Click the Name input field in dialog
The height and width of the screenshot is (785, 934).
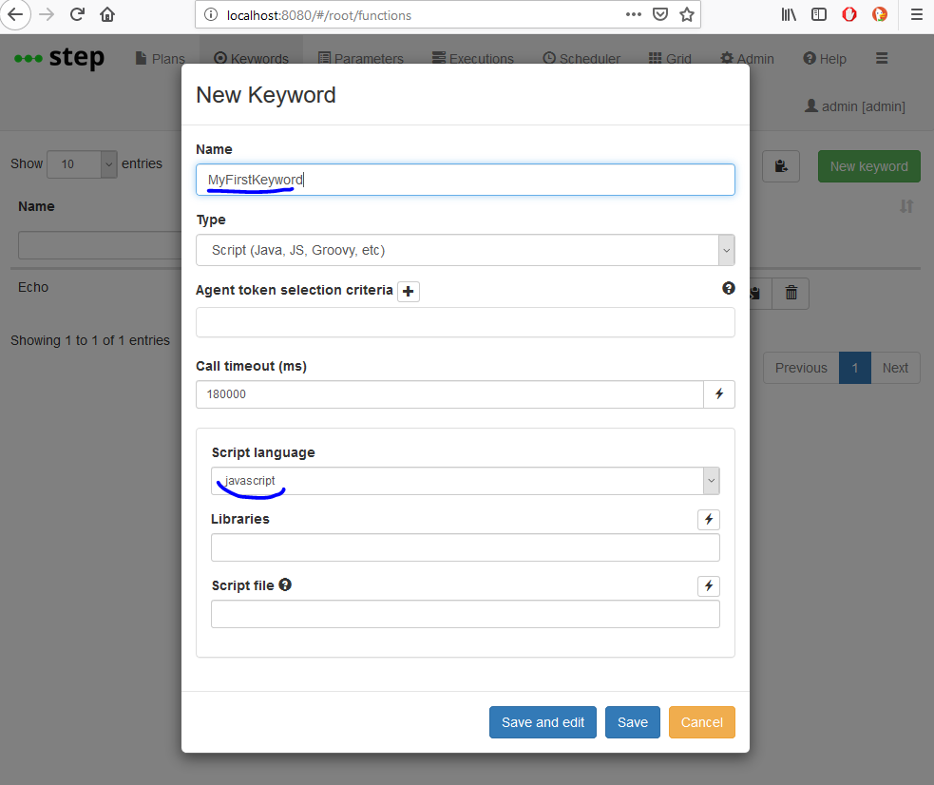466,180
